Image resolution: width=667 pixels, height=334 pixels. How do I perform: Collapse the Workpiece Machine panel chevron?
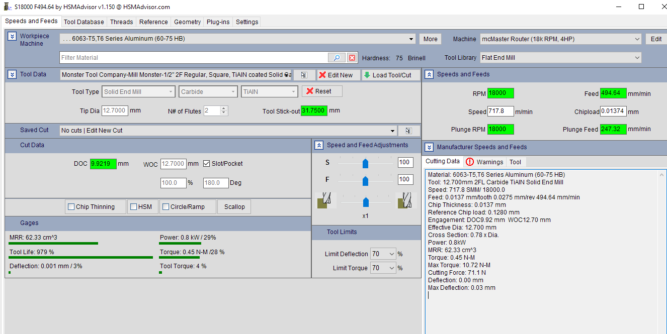point(12,37)
